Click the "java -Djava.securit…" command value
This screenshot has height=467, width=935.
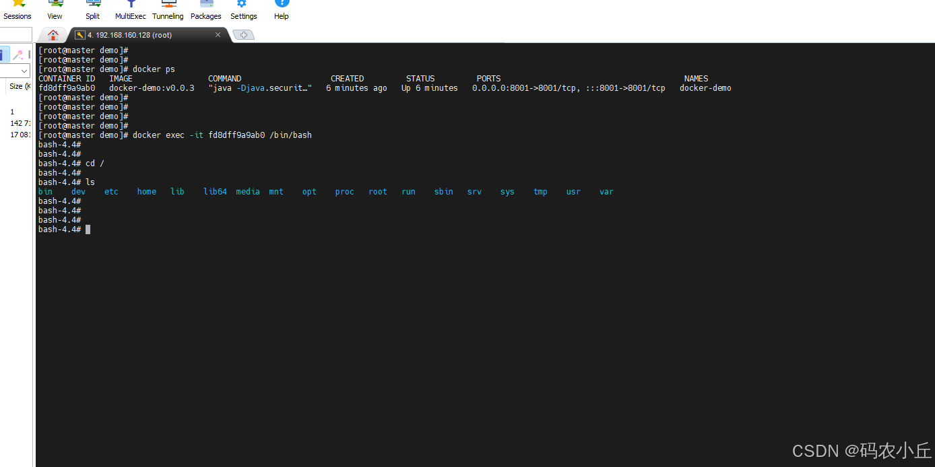click(x=260, y=88)
